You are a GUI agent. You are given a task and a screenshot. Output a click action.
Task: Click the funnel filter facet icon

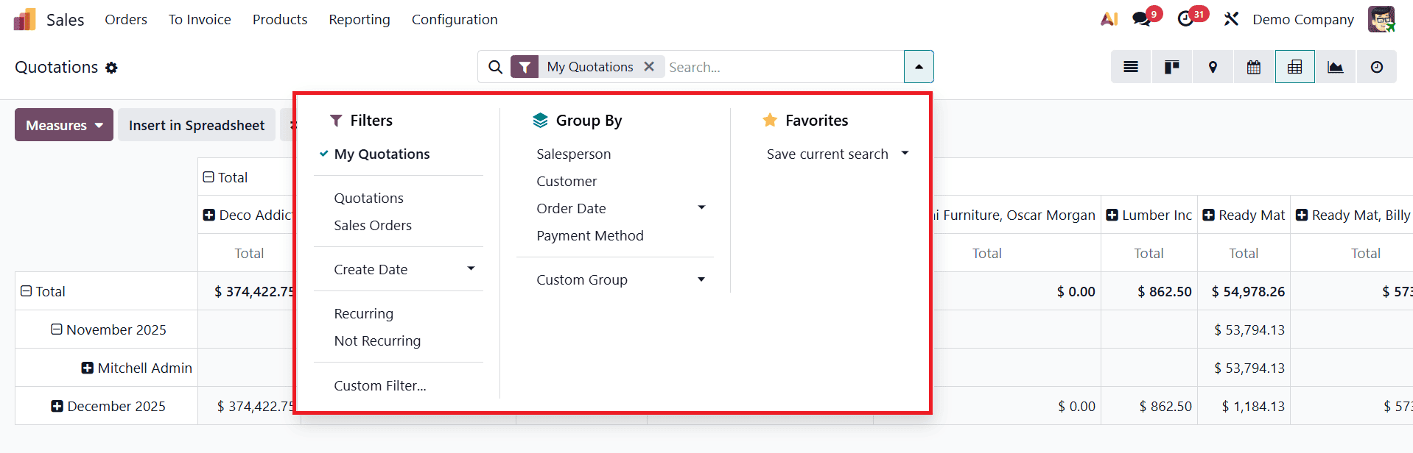click(525, 67)
